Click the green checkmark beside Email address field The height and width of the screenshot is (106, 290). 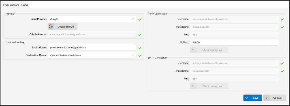click(x=140, y=48)
